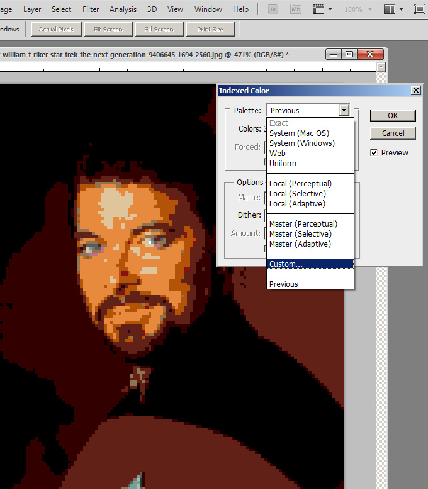Click Fill Screen button
428x489 pixels.
159,30
